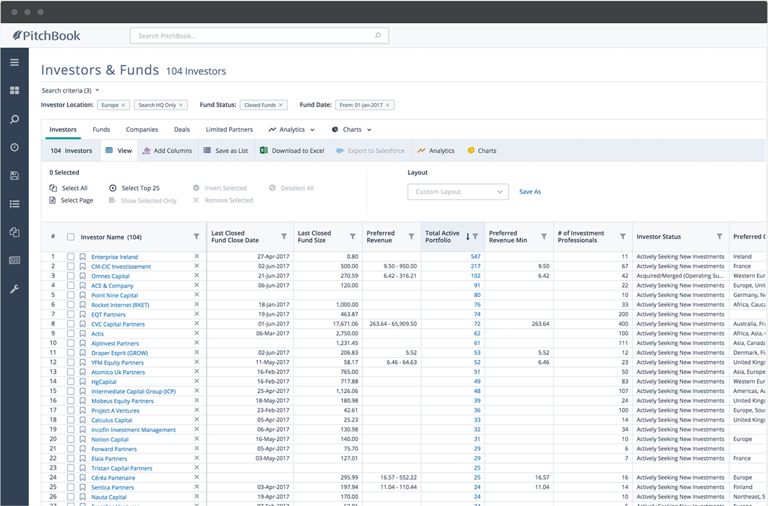Open the lists icon in sidebar

coord(14,204)
